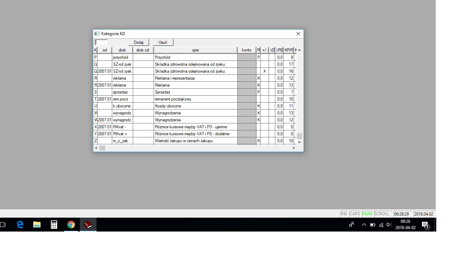Launch Calculator from the taskbar
This screenshot has width=476, height=267.
pyautogui.click(x=54, y=225)
